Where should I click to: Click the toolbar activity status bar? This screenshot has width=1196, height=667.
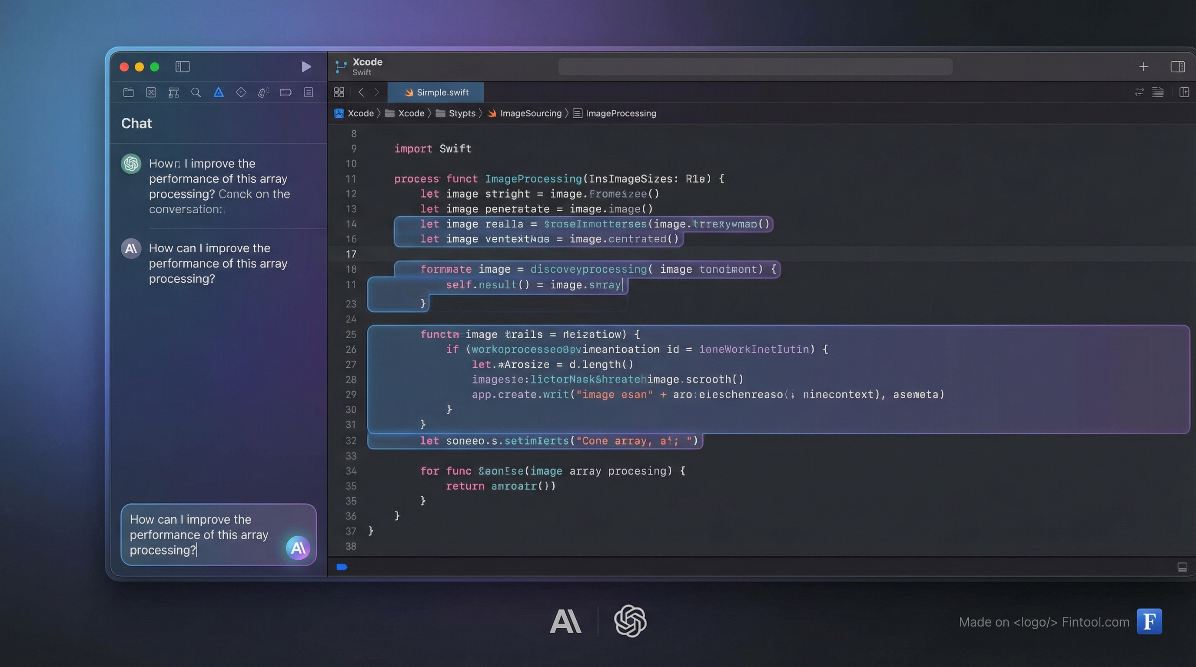coord(755,67)
